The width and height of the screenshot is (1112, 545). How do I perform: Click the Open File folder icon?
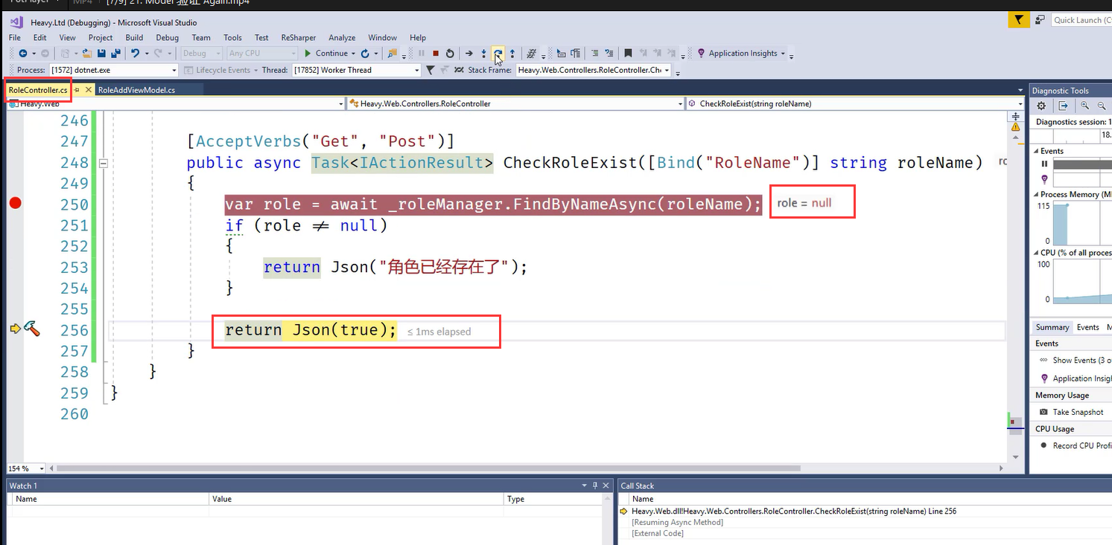pos(87,54)
